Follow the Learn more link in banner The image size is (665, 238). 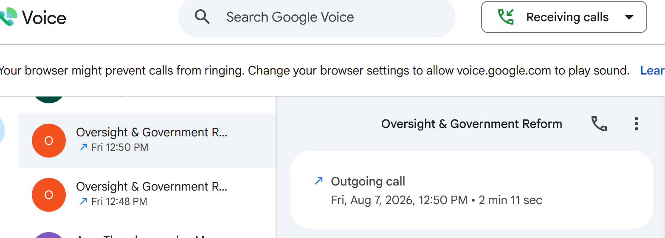653,71
